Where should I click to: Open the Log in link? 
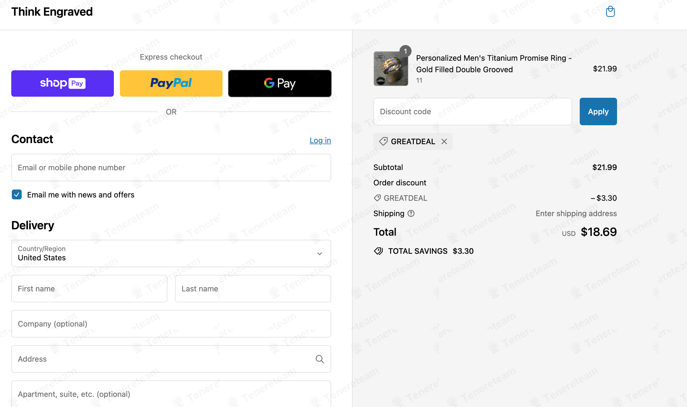point(320,140)
